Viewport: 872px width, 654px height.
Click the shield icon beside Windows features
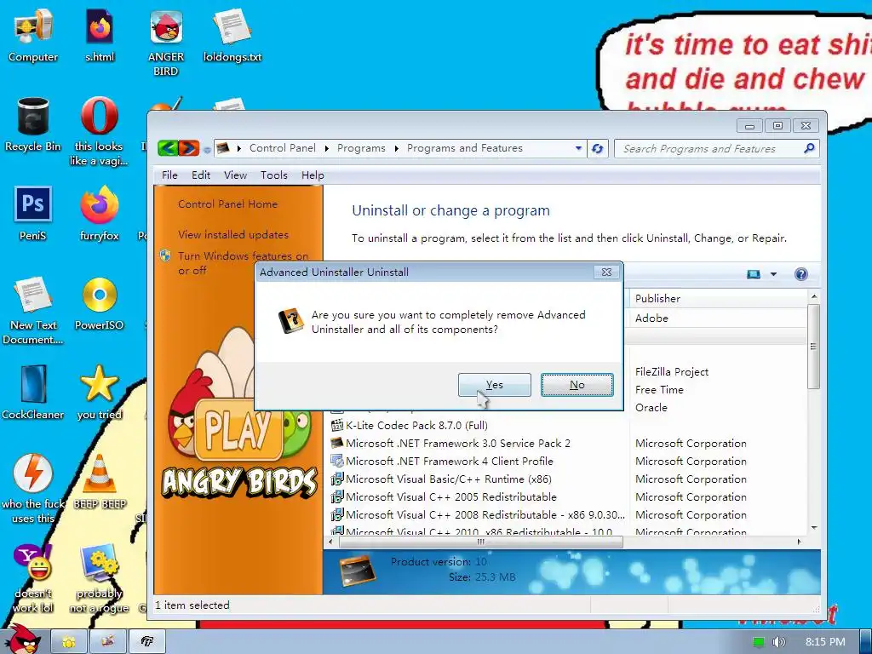pyautogui.click(x=165, y=255)
